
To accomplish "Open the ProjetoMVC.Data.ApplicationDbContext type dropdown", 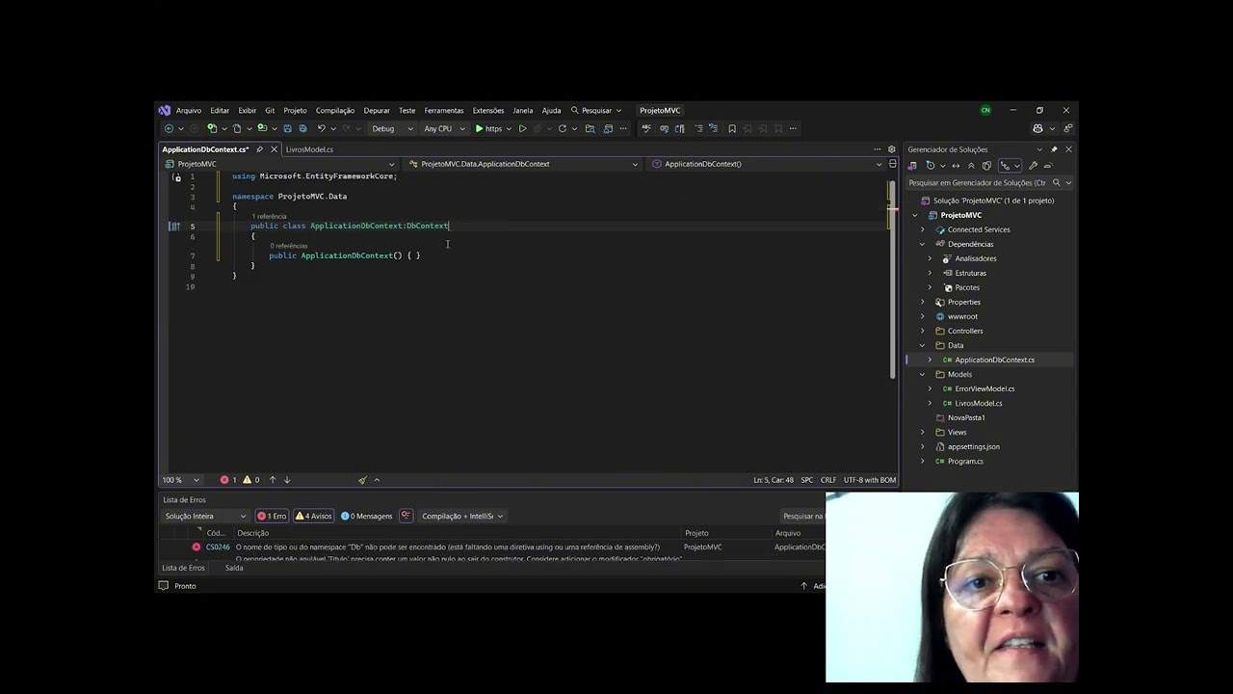I will tap(523, 164).
